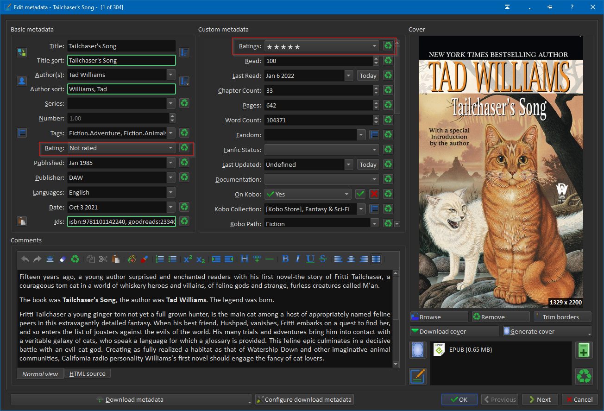Redo the comment edit

tap(38, 259)
